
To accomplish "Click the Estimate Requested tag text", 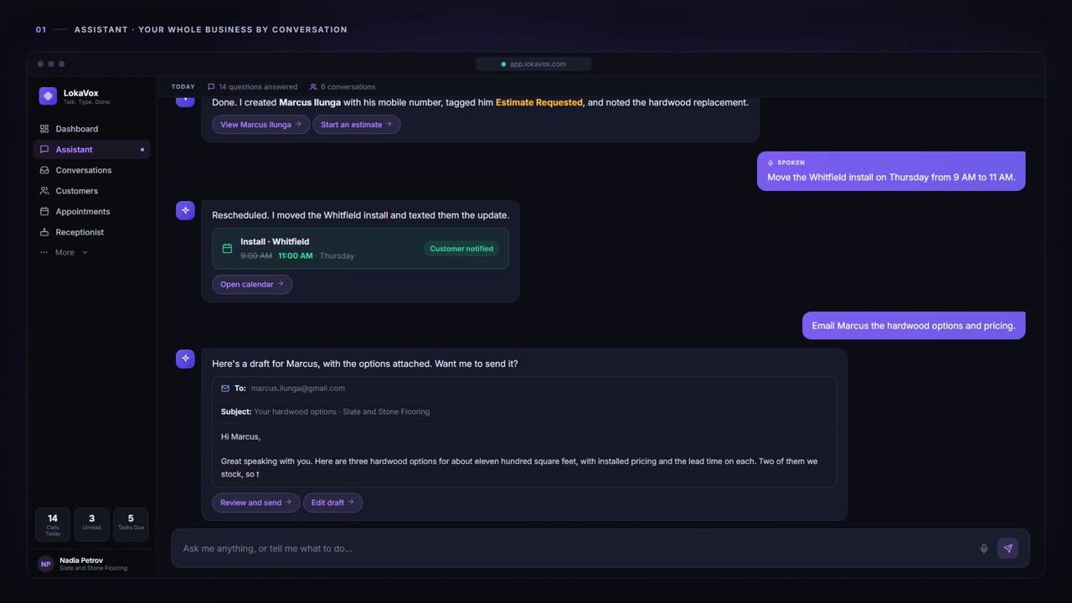I will pos(539,103).
